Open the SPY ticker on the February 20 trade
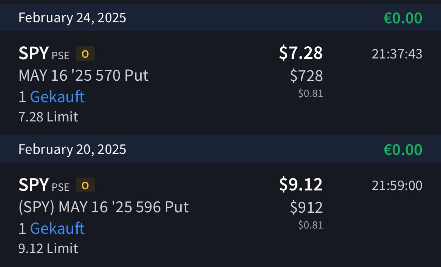The height and width of the screenshot is (267, 441). [34, 185]
